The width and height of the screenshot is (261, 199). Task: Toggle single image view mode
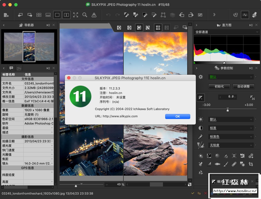pyautogui.click(x=57, y=15)
